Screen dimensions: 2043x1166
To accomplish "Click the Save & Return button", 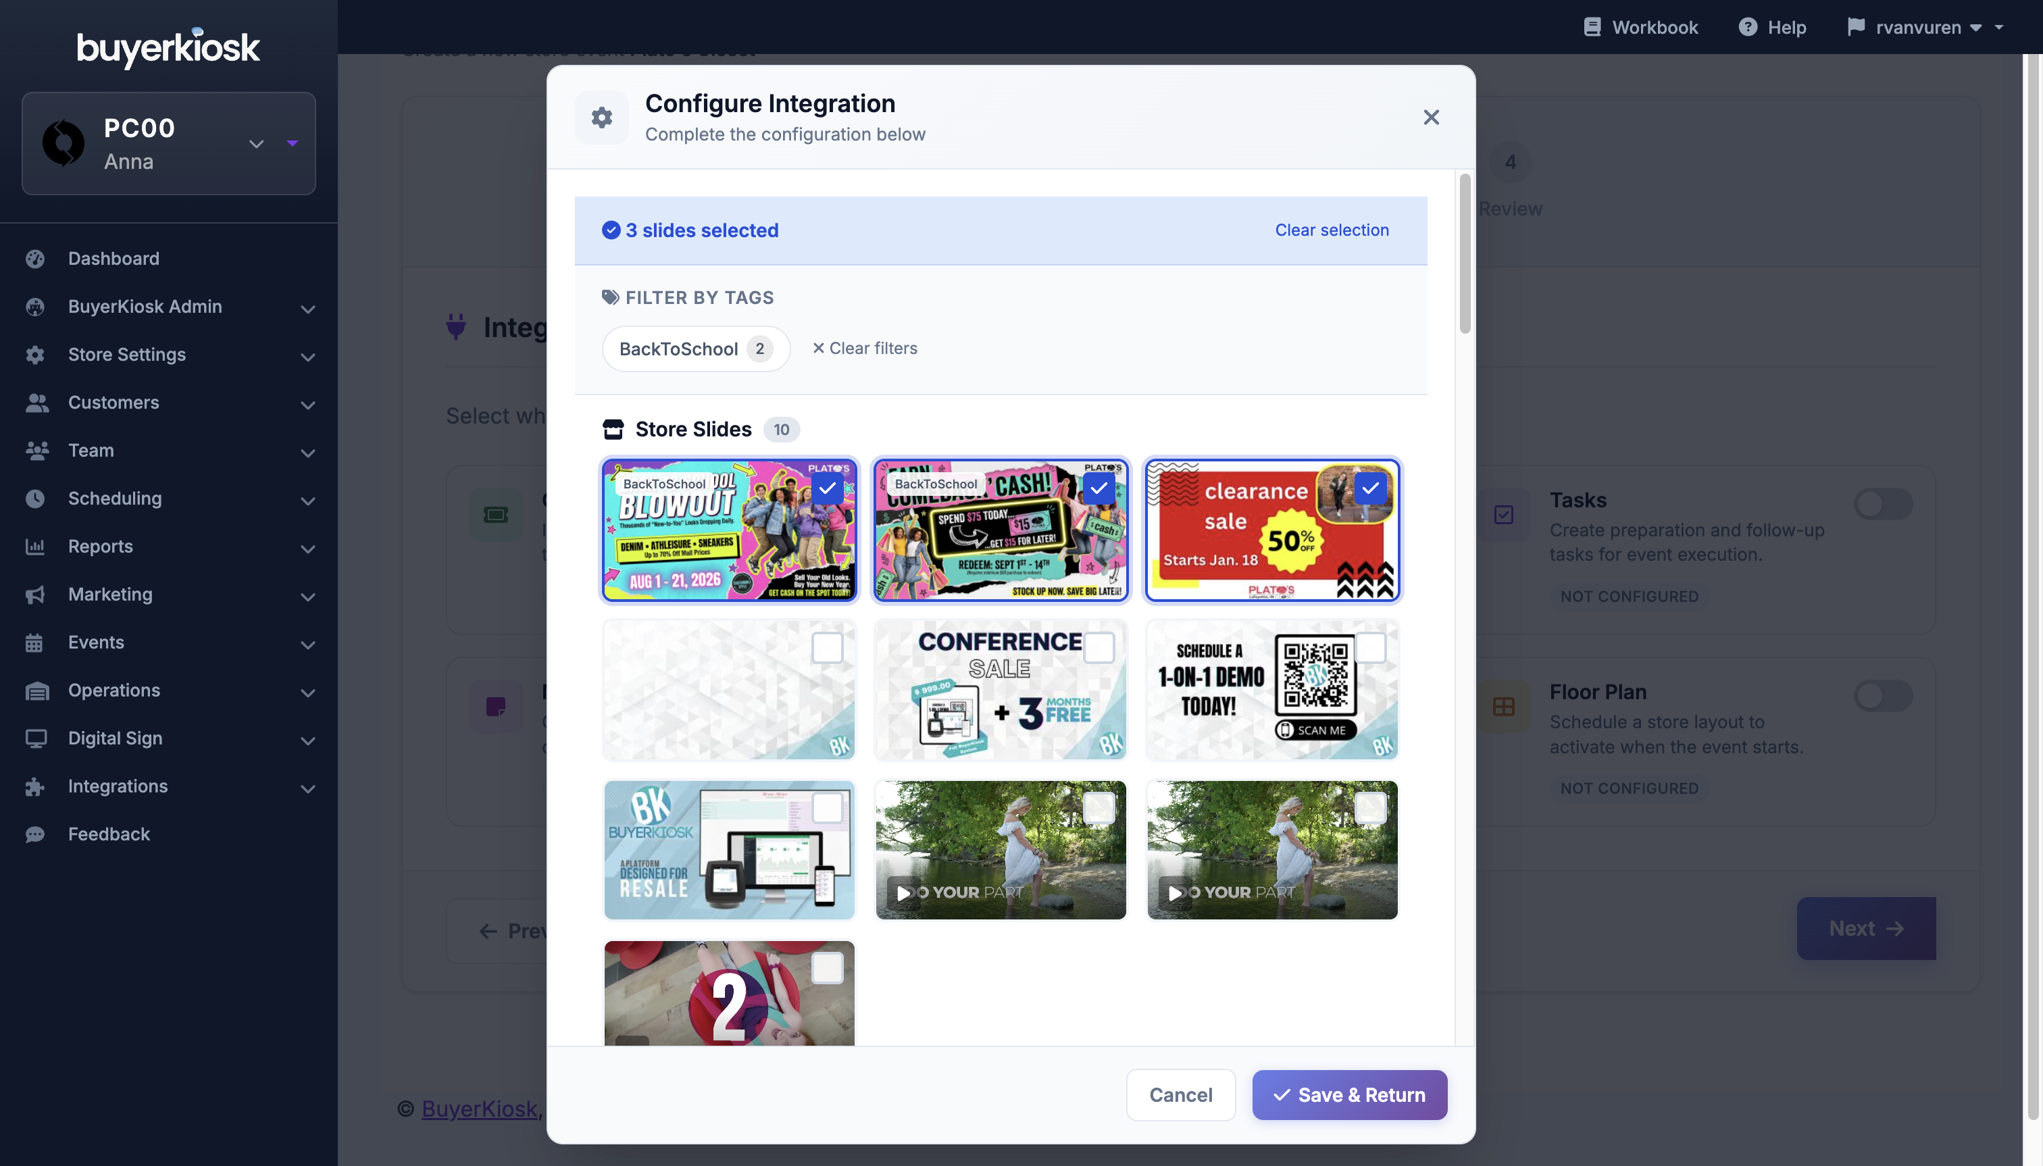I will coord(1349,1094).
